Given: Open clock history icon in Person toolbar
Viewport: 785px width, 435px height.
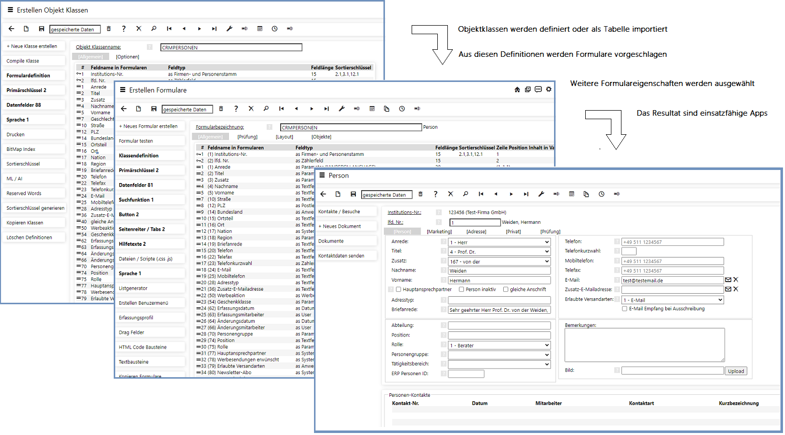Looking at the screenshot, I should pyautogui.click(x=601, y=194).
